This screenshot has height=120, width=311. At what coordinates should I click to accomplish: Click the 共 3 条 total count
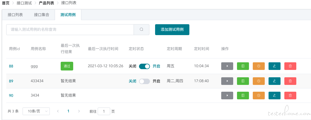coord(13,111)
